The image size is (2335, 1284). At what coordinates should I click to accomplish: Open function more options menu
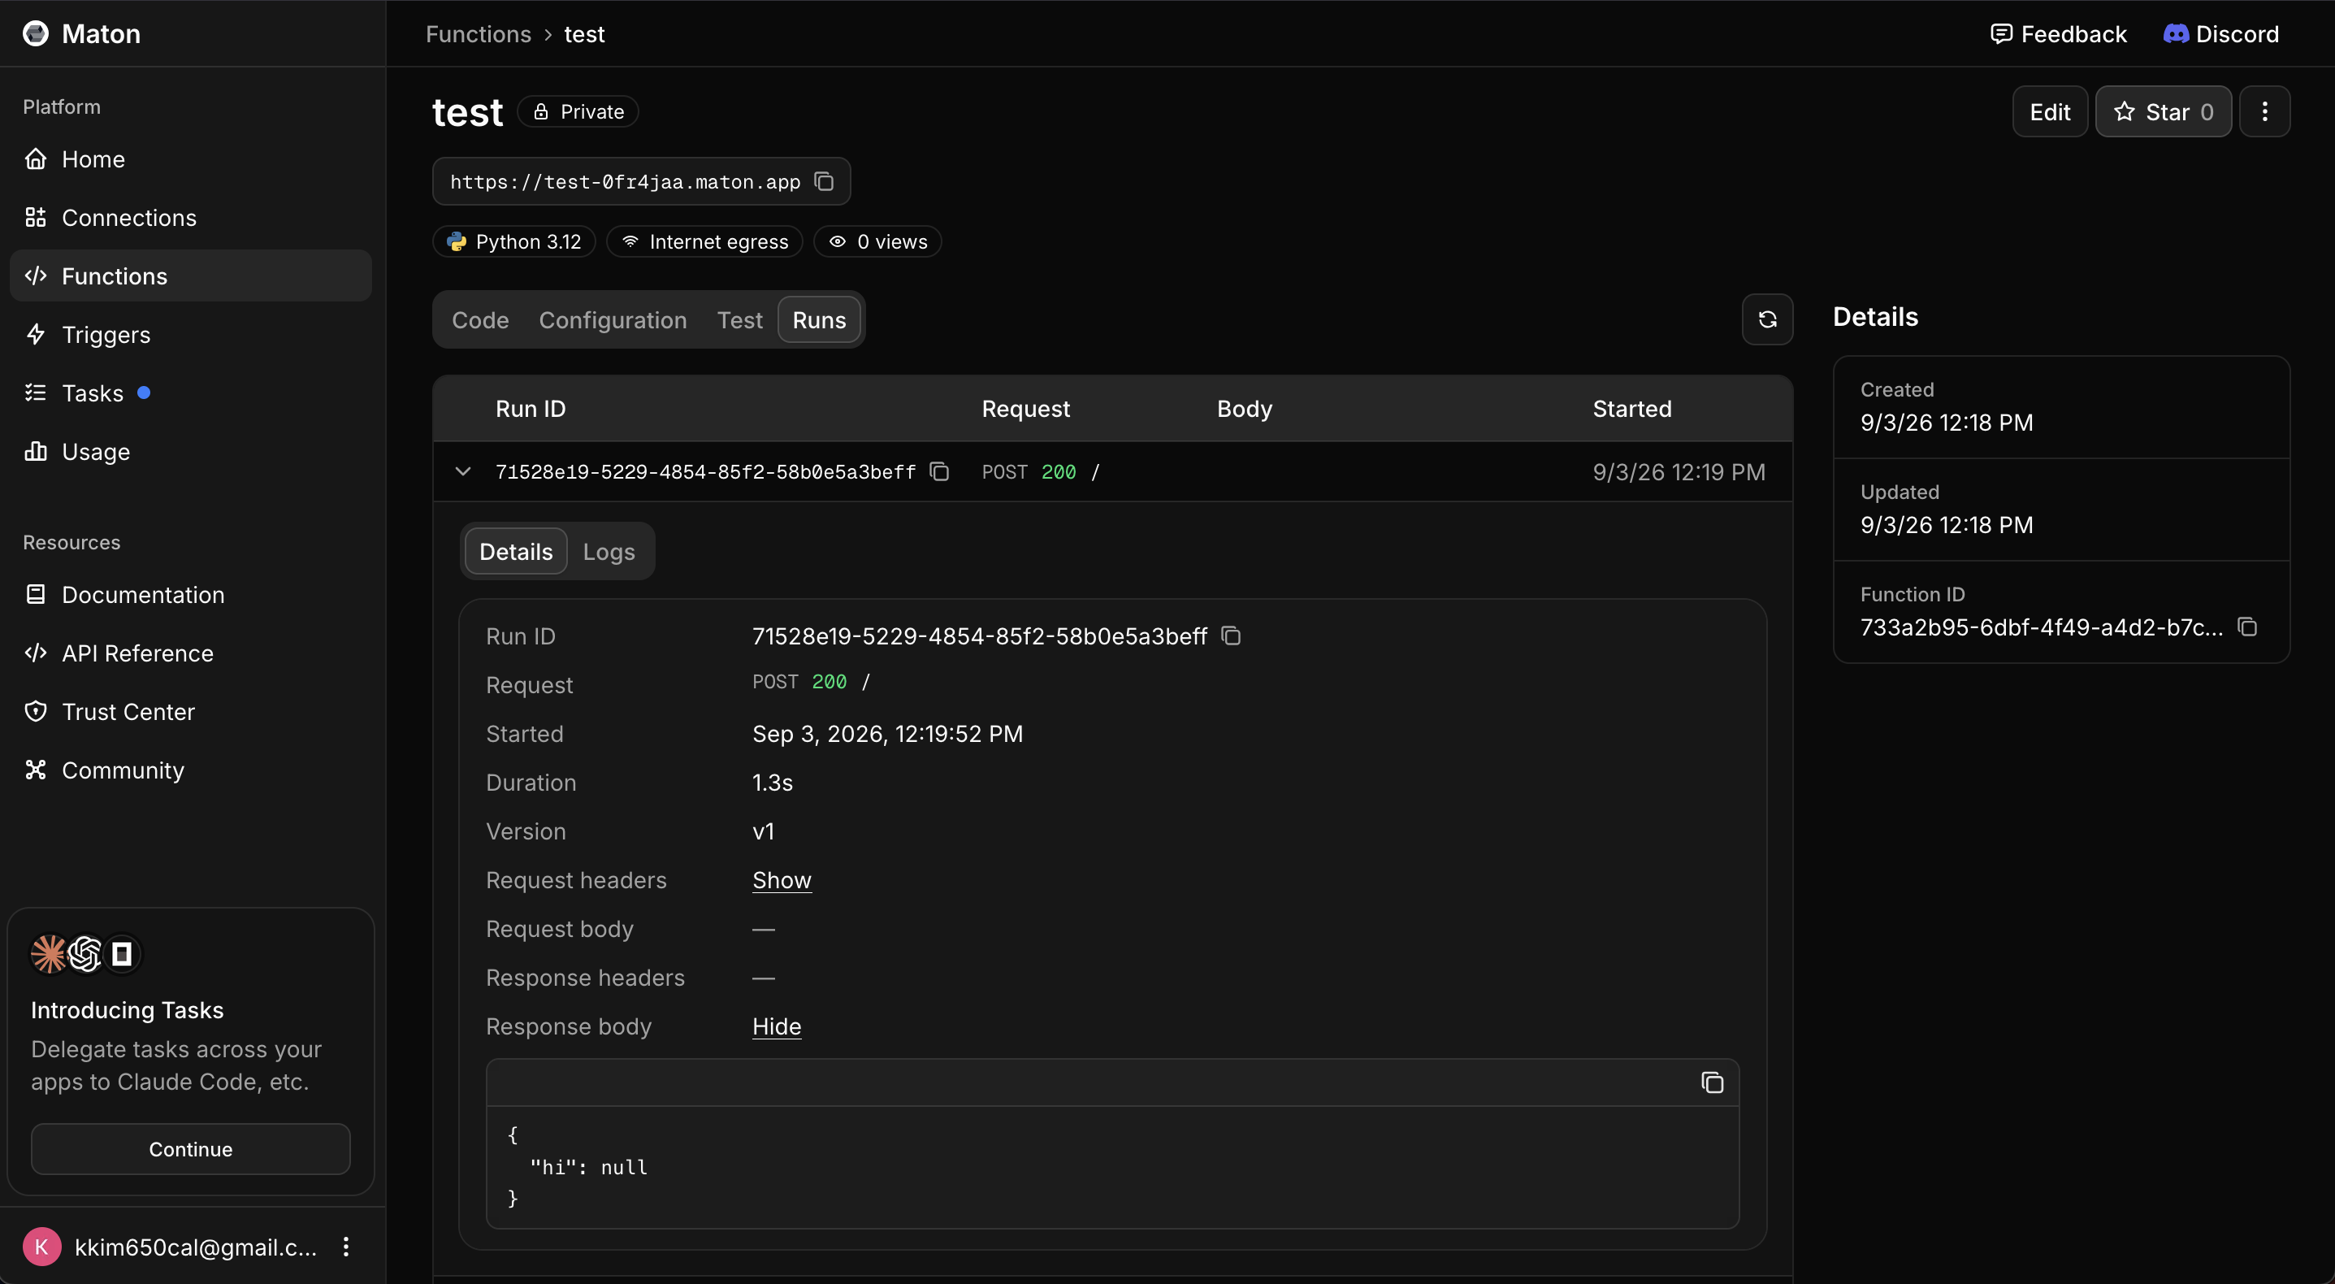coord(2264,111)
